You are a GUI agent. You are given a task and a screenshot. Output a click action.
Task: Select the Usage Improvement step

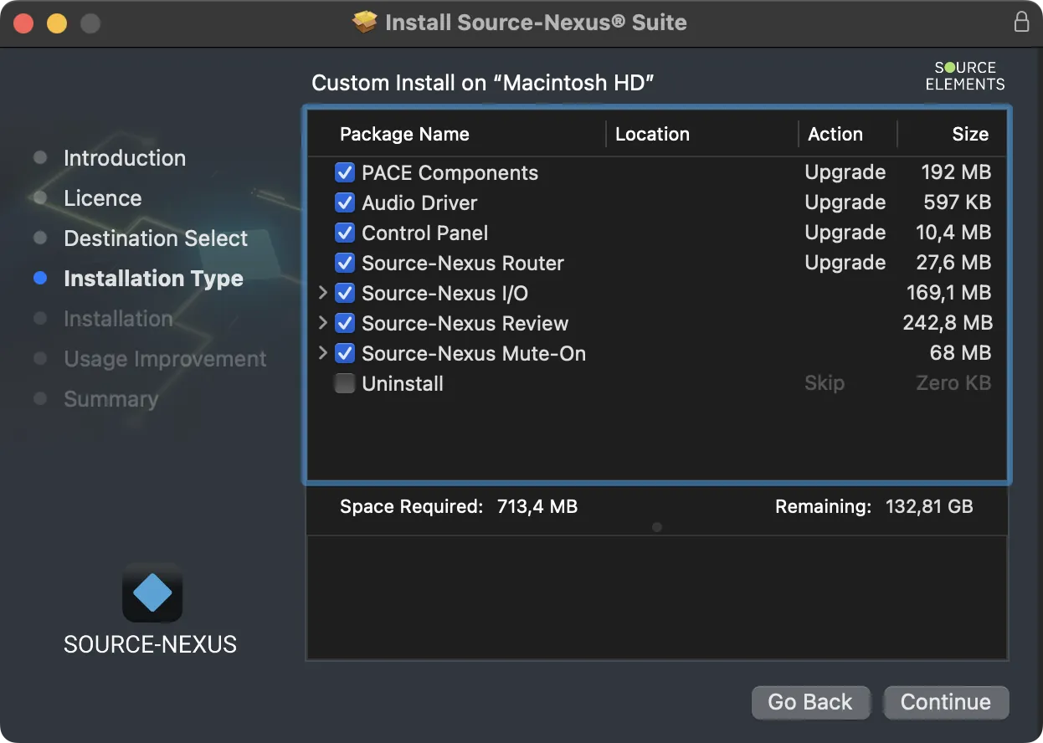point(165,359)
